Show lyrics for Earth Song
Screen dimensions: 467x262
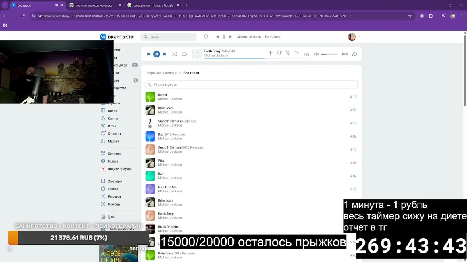coord(297,53)
